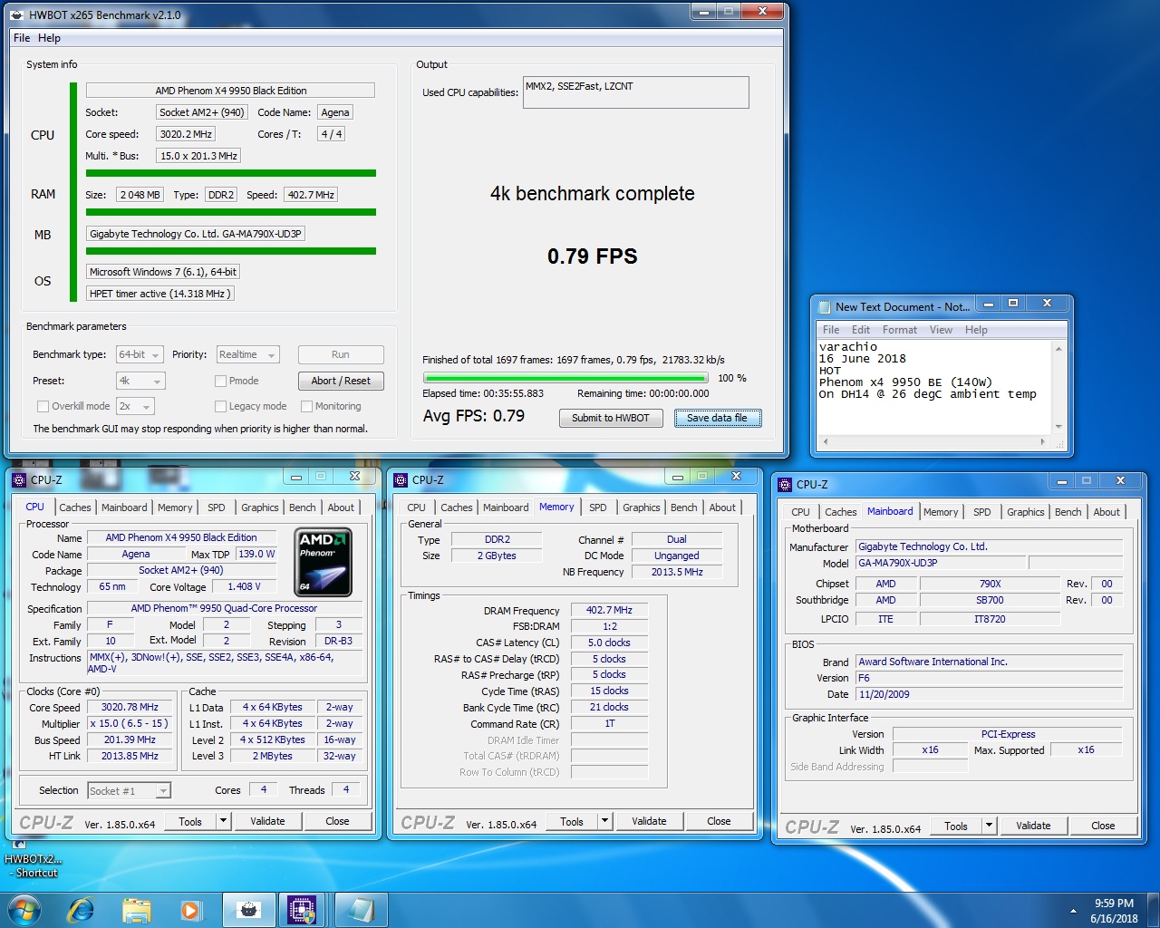
Task: Click Tools button in CPU-Z Mainboard window
Action: click(956, 826)
